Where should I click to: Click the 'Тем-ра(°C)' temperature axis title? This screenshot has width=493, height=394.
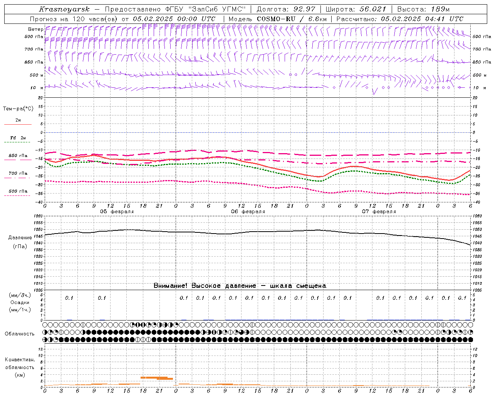(18, 109)
